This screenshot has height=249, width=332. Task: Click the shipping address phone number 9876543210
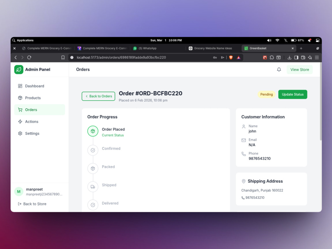click(255, 198)
